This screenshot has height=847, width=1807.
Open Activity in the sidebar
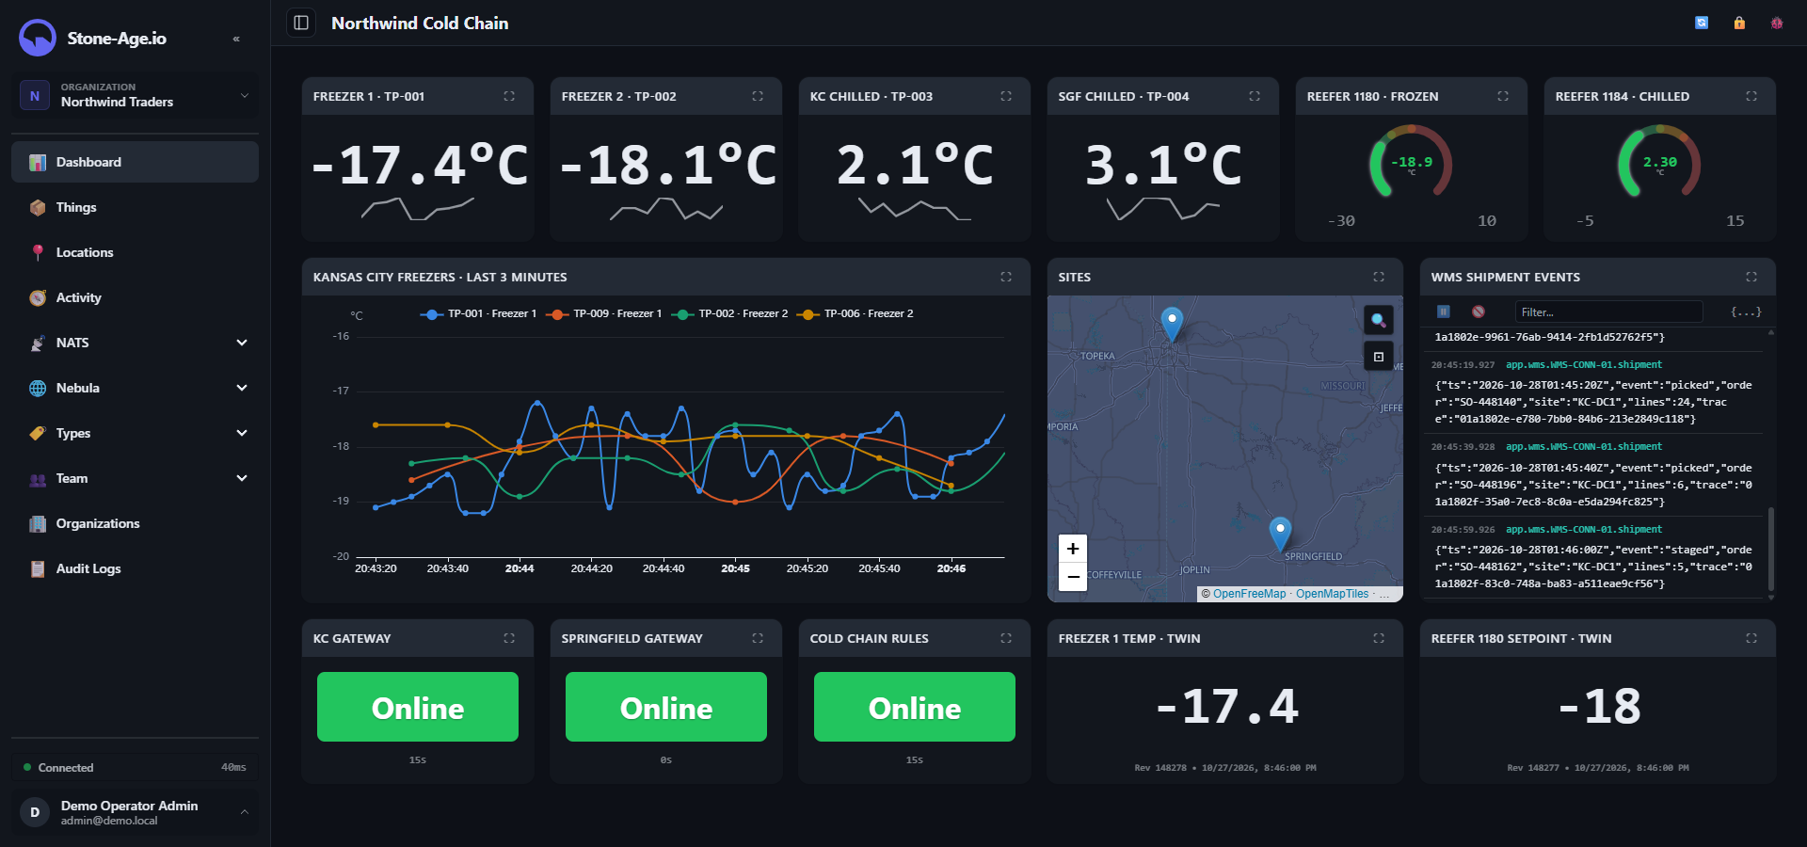135,297
